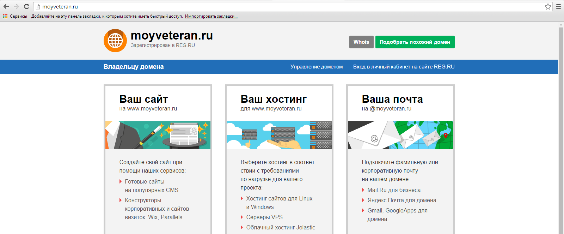Click Владельцу домена heading
Screen dimensions: 564x234
click(134, 67)
